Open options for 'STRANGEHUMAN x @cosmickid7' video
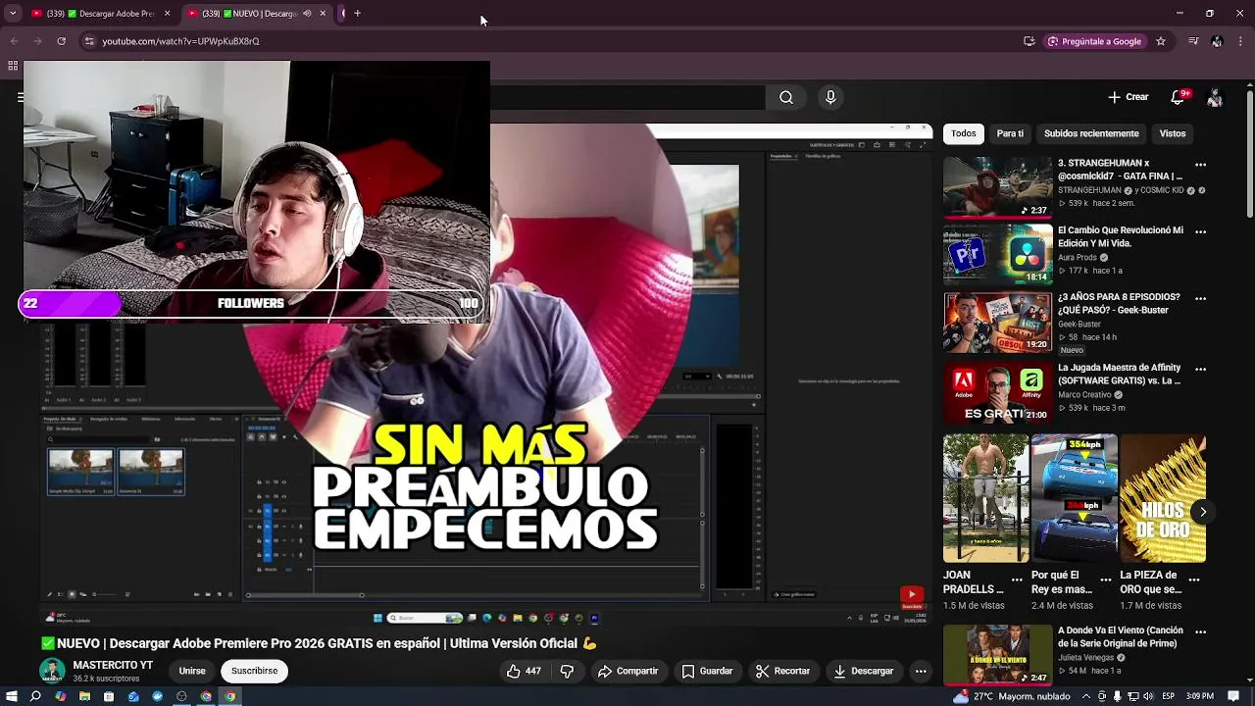 [1201, 165]
